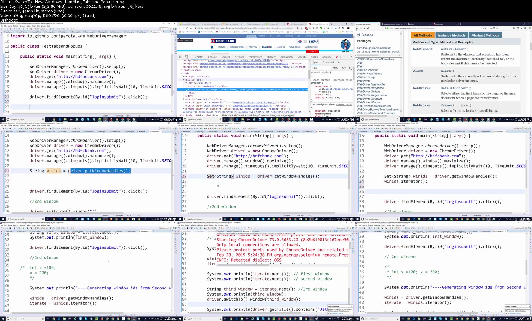Select the Instance Methods tab

point(452,35)
